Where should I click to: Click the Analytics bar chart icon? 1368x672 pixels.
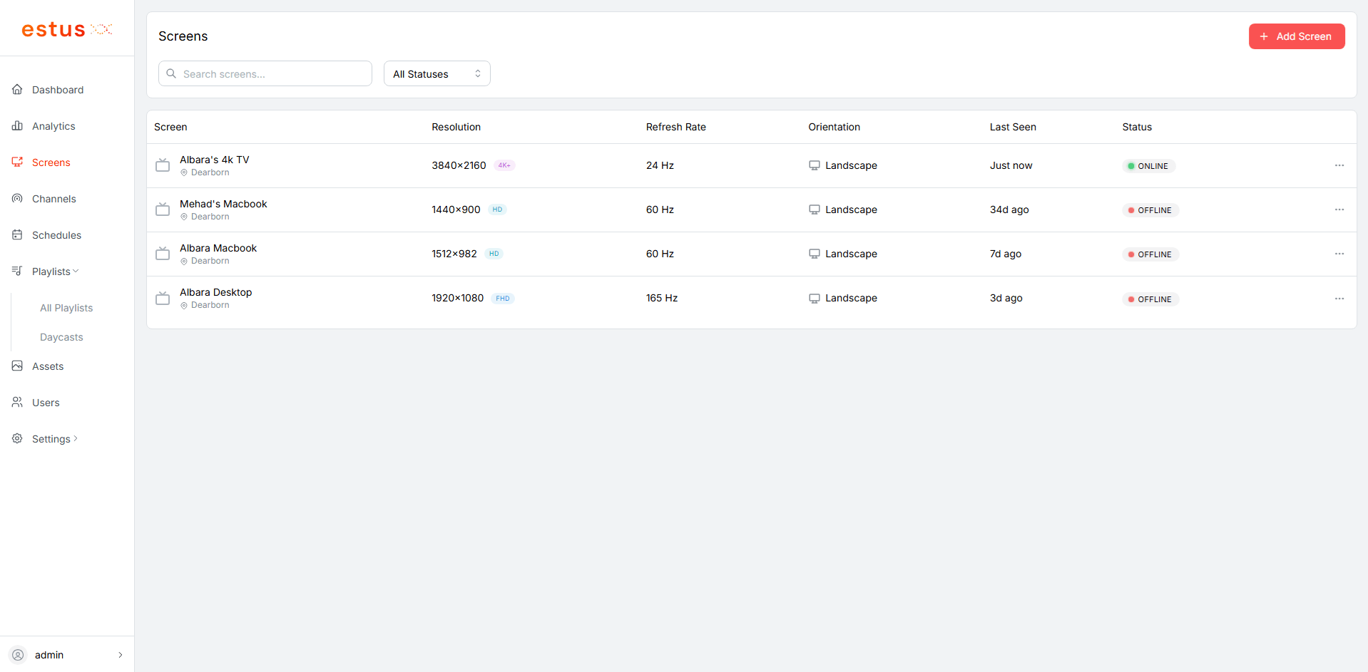[17, 125]
